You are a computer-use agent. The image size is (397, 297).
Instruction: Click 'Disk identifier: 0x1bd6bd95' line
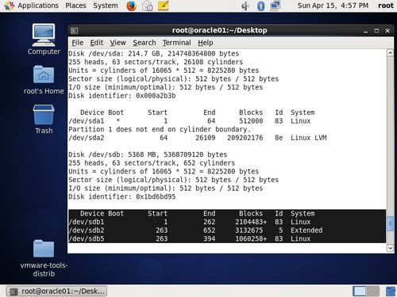pyautogui.click(x=122, y=196)
